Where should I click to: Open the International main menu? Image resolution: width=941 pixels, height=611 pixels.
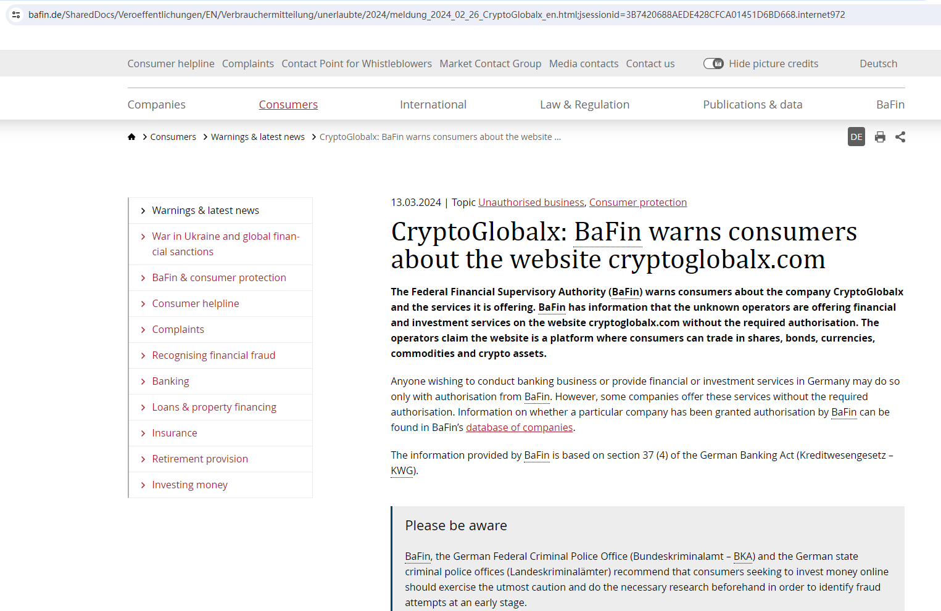click(x=433, y=105)
